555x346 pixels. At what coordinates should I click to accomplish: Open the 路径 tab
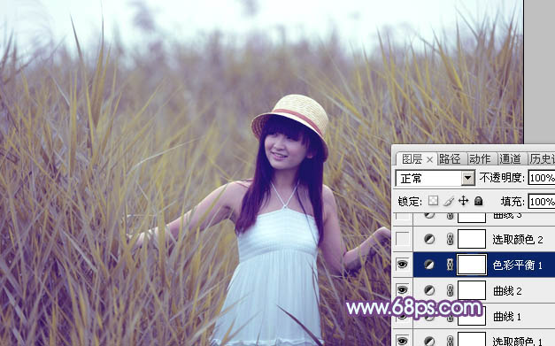click(x=450, y=159)
